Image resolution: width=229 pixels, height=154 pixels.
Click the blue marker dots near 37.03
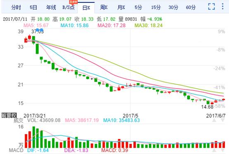click(39, 30)
